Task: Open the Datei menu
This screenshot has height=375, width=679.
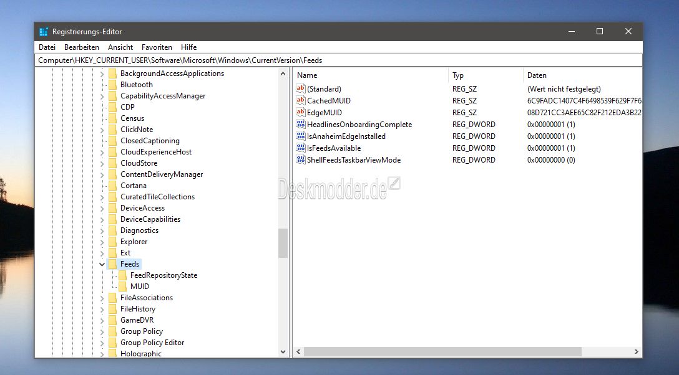Action: [x=47, y=47]
